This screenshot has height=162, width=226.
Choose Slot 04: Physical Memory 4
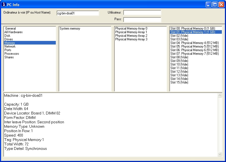coord(194,43)
